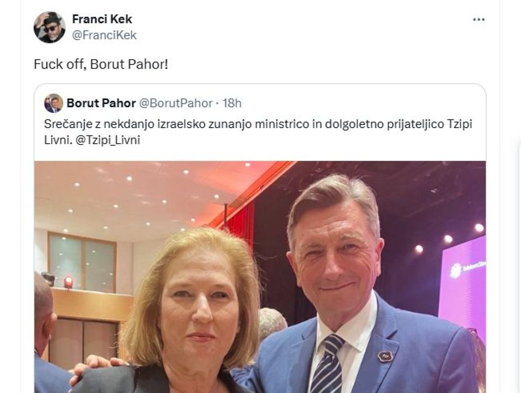This screenshot has width=521, height=393.
Task: Open the Franci Kek display name link
Action: 102,19
